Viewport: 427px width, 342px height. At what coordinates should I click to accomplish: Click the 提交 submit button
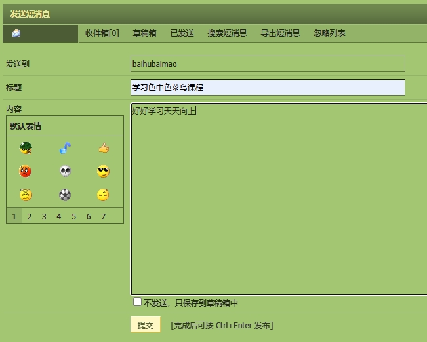pos(146,324)
